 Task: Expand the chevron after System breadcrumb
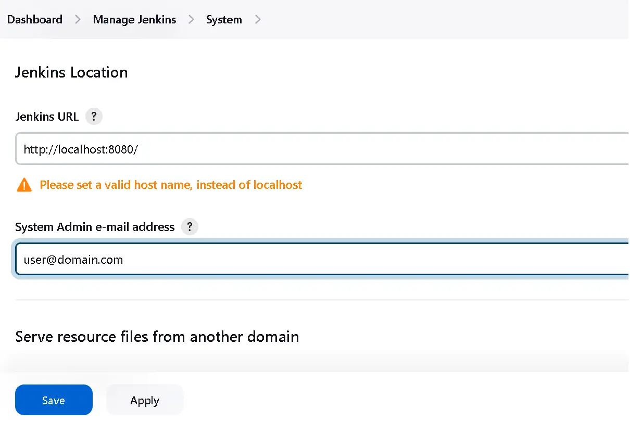click(257, 20)
